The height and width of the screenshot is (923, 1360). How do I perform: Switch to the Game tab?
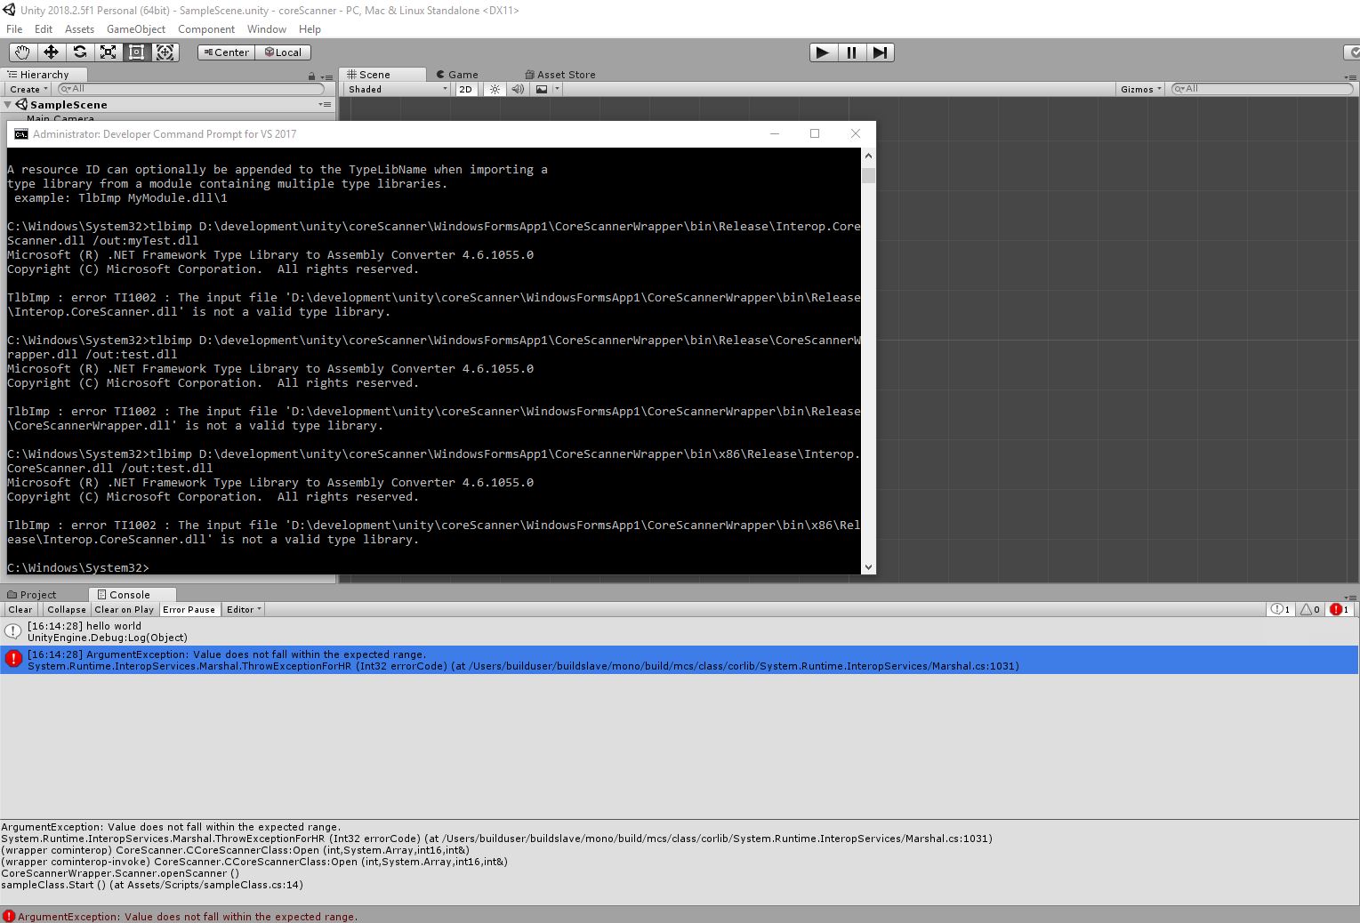[457, 75]
